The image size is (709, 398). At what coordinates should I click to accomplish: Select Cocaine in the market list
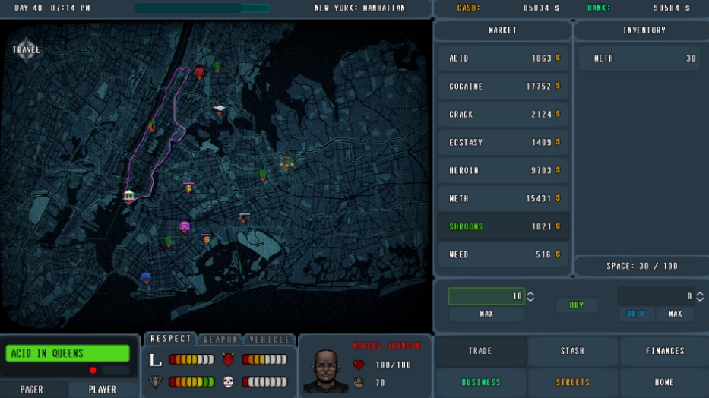click(x=503, y=87)
